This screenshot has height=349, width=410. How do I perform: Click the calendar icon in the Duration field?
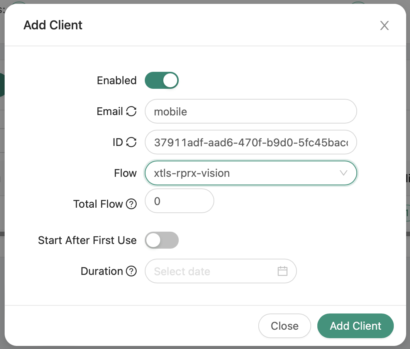283,271
